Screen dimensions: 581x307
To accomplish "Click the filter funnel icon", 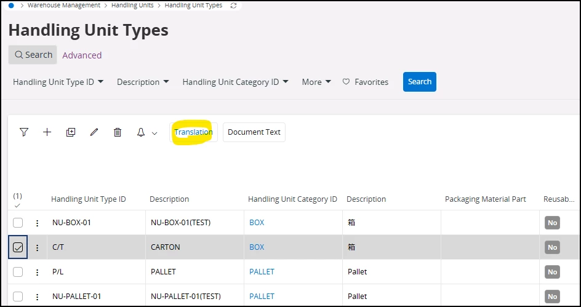I will point(24,132).
